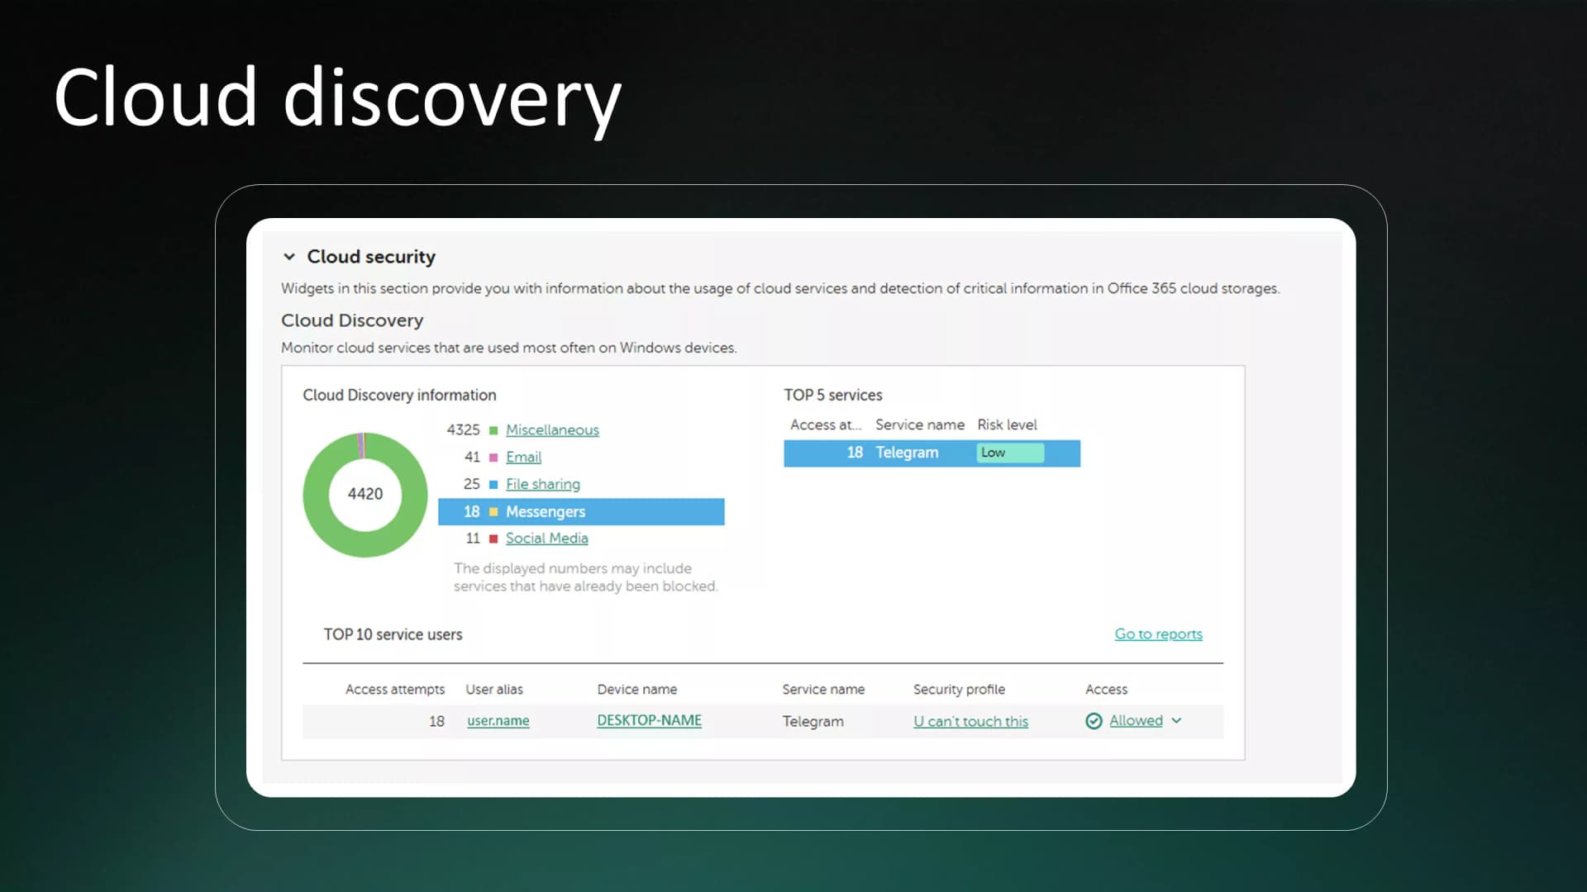Open the Email category link
The height and width of the screenshot is (892, 1587).
coord(523,457)
